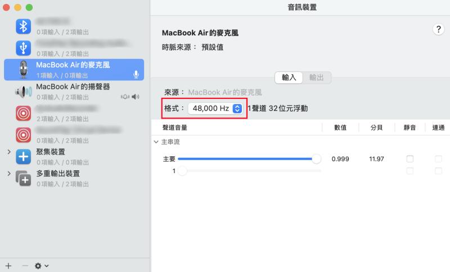Click the 連通 column header
The height and width of the screenshot is (272, 450).
[438, 128]
